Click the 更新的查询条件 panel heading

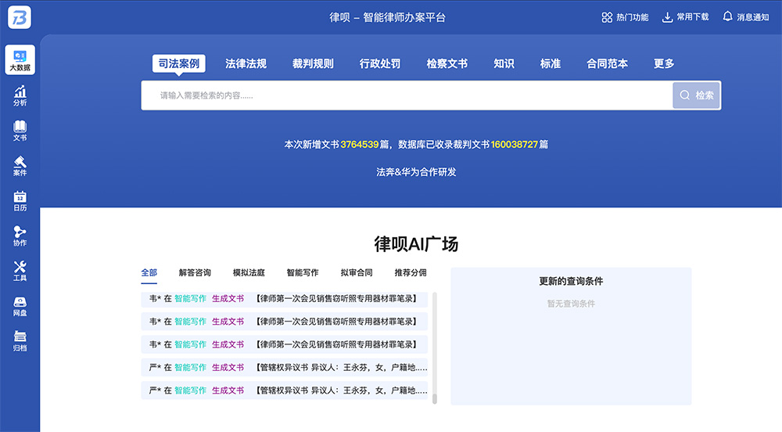571,282
